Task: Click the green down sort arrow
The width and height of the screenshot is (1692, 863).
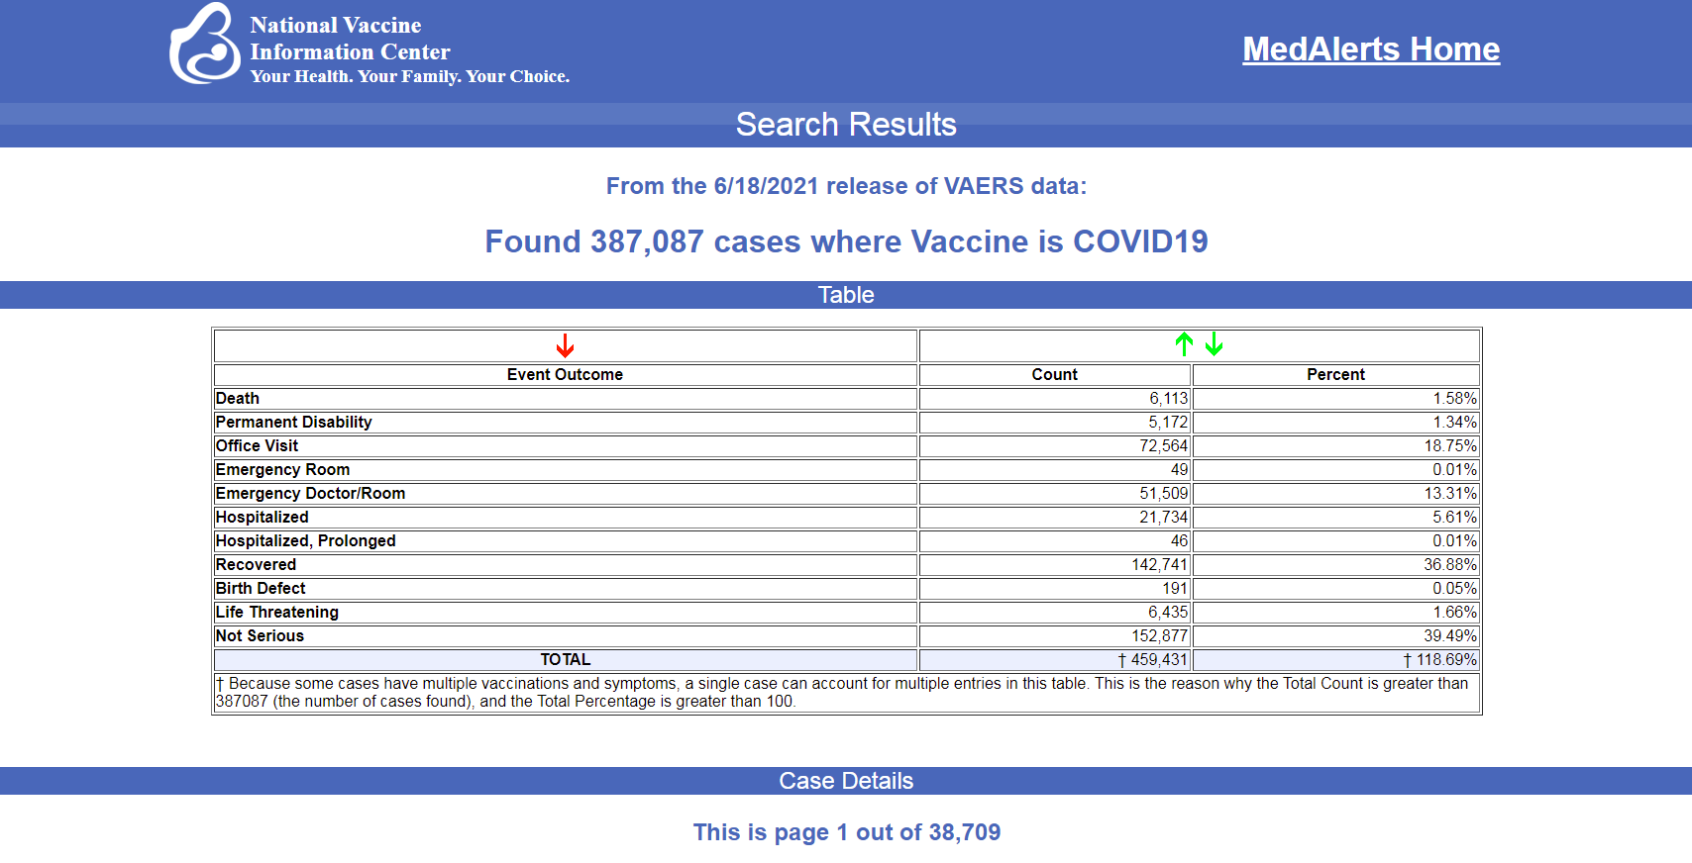Action: click(1215, 344)
